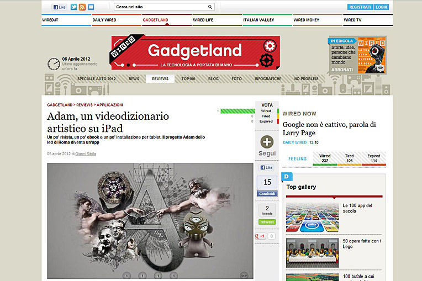
Task: Click the LOGIN button
Action: [x=381, y=7]
